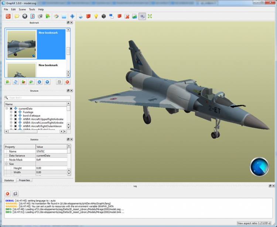277x227 pixels.
Task: Click the Structure search text field
Action: [x=37, y=98]
